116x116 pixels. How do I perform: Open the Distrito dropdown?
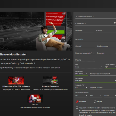coord(85,60)
